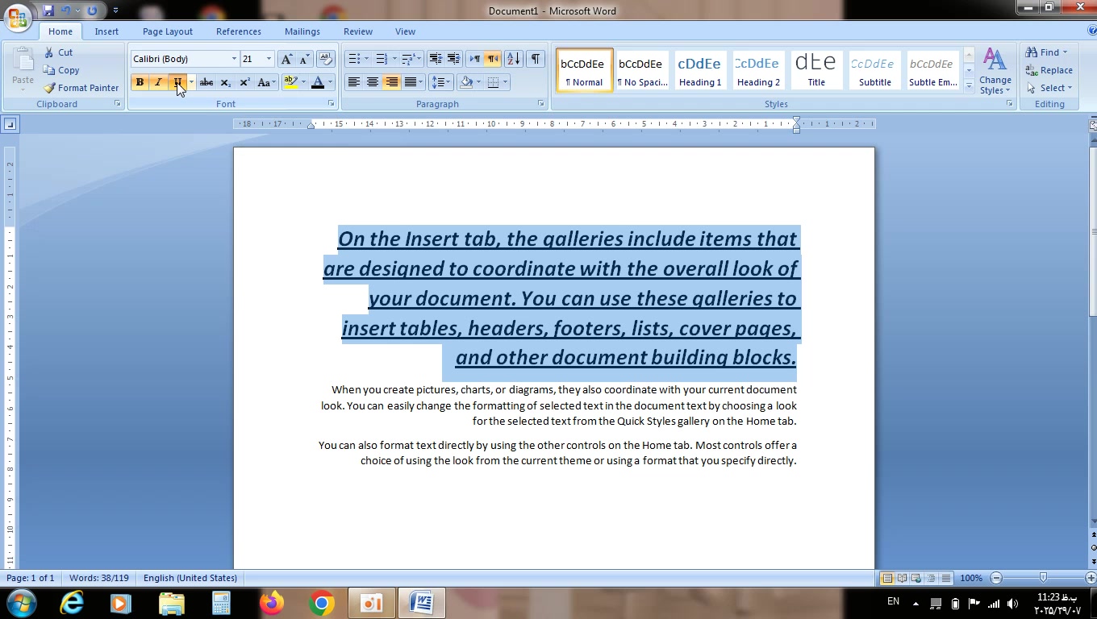This screenshot has width=1097, height=619.
Task: Open the Mailings tab
Action: (x=302, y=31)
